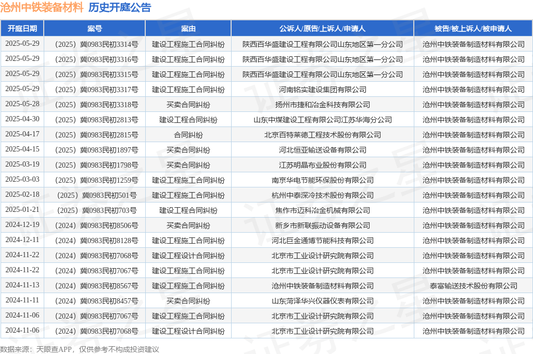The width and height of the screenshot is (533, 354).
Task: Click the 案由 column header
Action: tap(188, 29)
